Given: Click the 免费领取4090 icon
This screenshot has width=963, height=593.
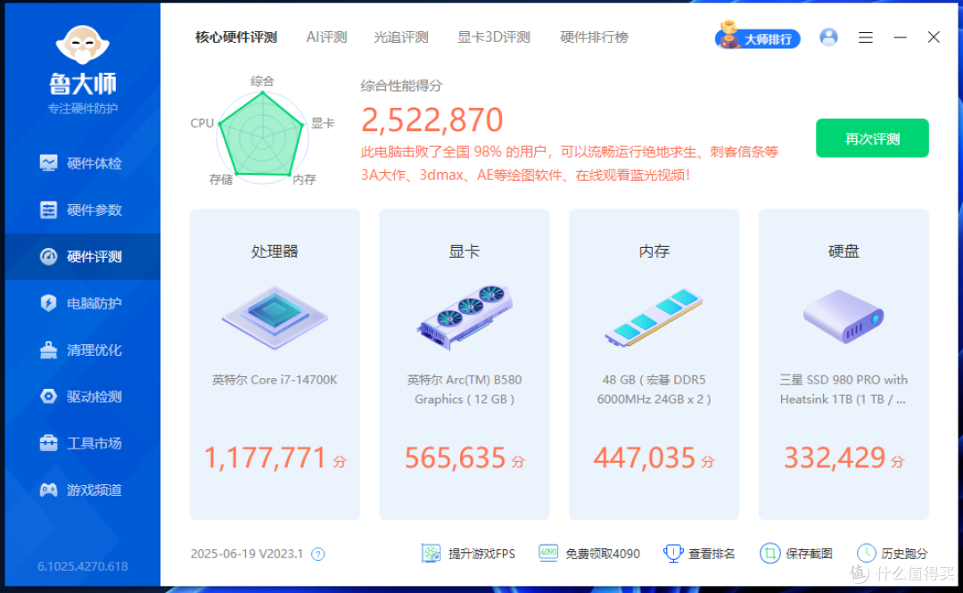Looking at the screenshot, I should (x=547, y=553).
